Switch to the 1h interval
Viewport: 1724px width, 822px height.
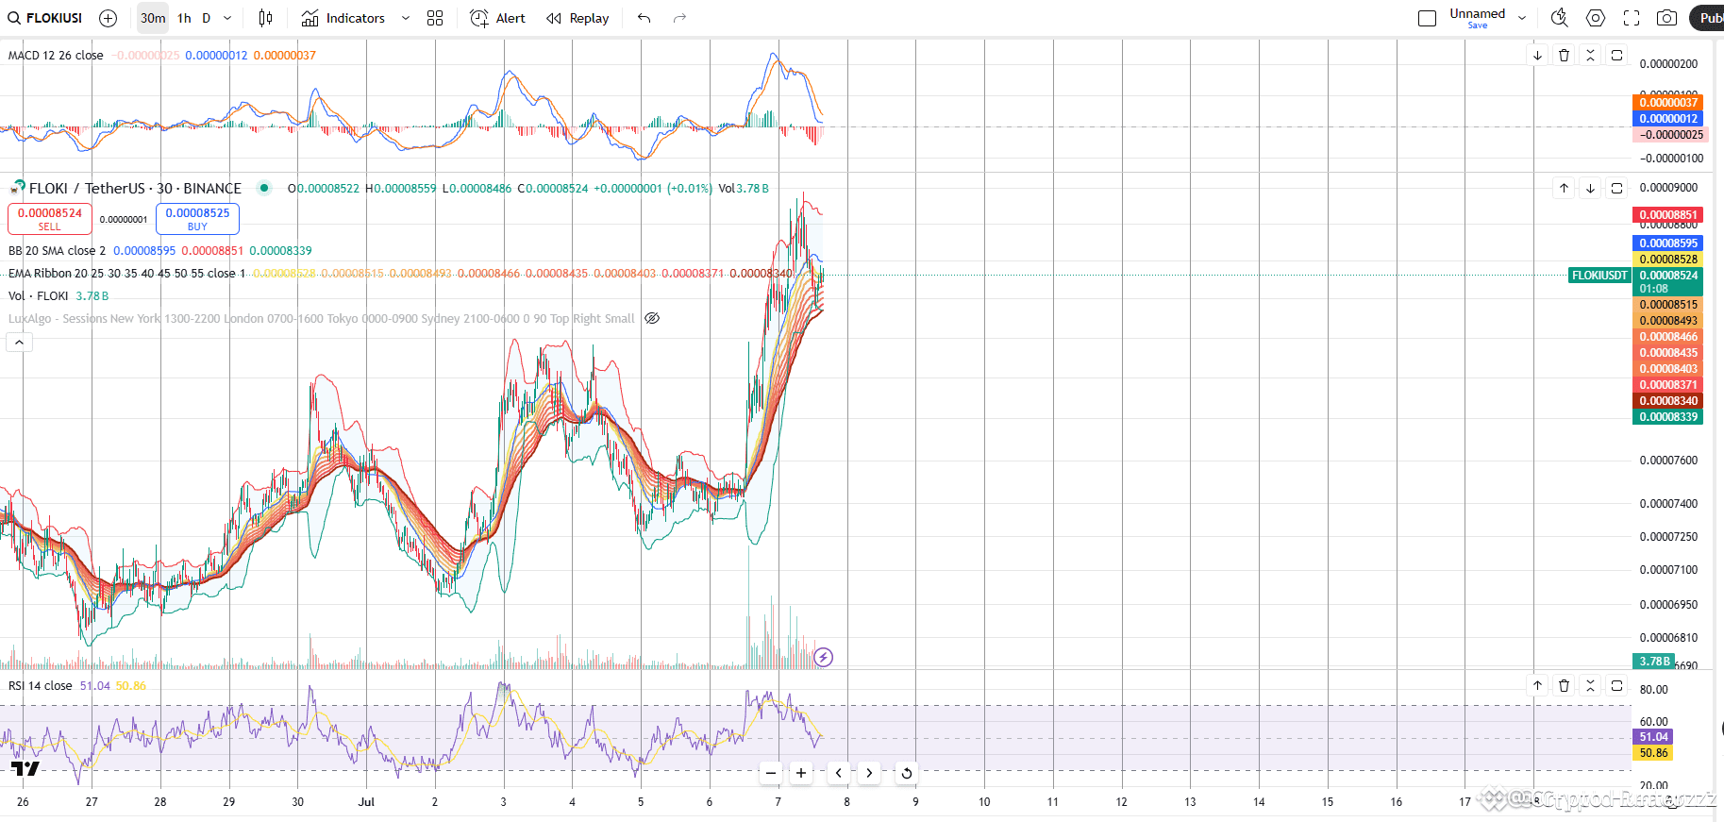[x=184, y=18]
